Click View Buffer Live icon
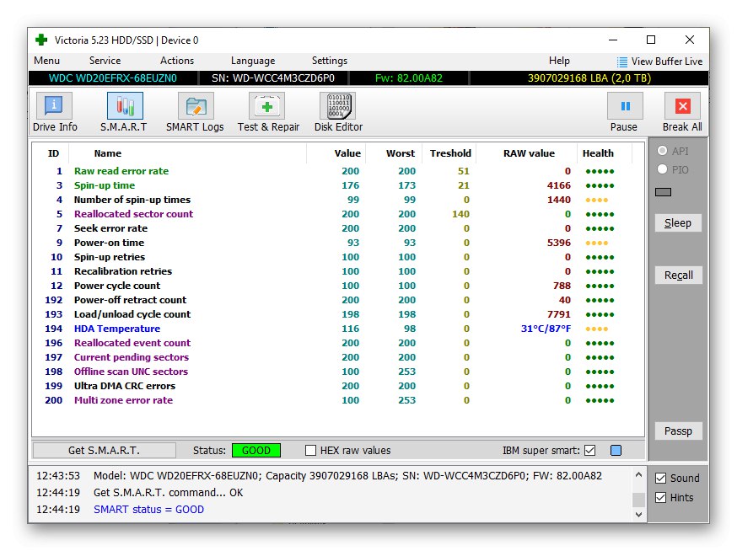The height and width of the screenshot is (551, 737). [x=622, y=62]
